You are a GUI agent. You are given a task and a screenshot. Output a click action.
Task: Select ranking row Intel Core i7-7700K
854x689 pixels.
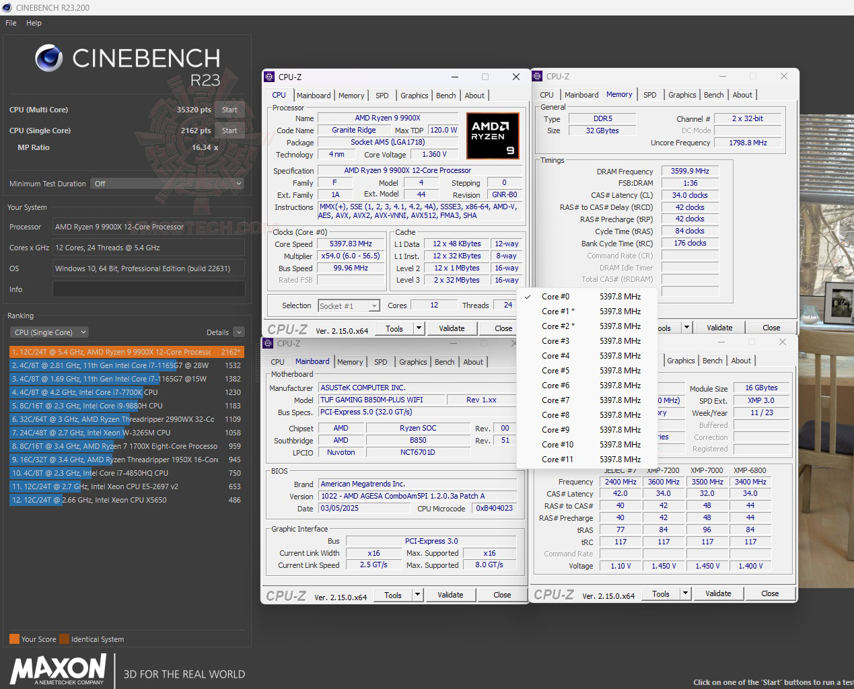tap(127, 392)
